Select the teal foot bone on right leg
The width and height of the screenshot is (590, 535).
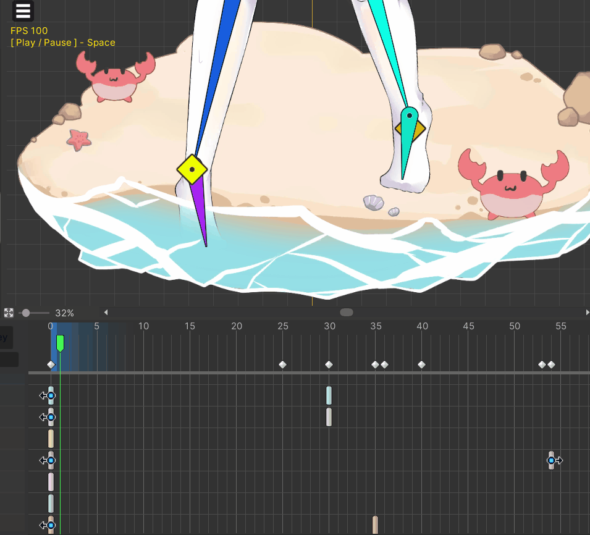tap(407, 143)
